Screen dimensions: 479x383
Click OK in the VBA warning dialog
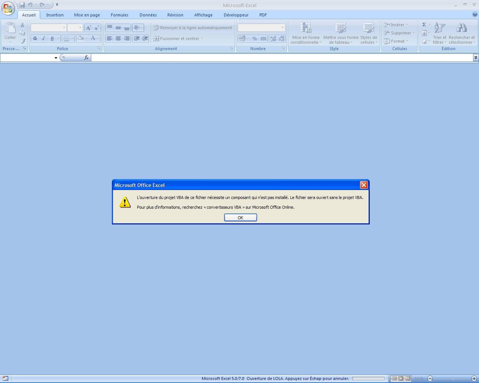[240, 217]
